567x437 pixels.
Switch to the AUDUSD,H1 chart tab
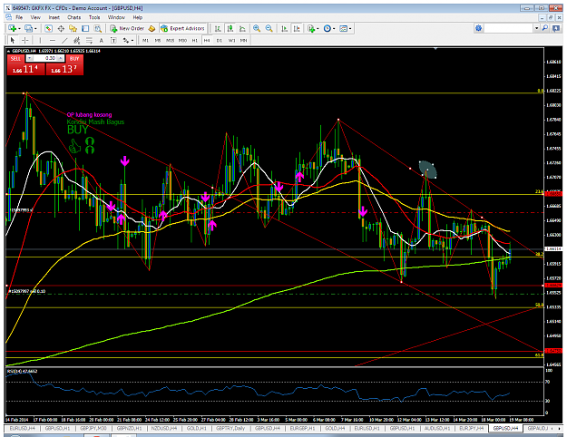click(x=437, y=428)
